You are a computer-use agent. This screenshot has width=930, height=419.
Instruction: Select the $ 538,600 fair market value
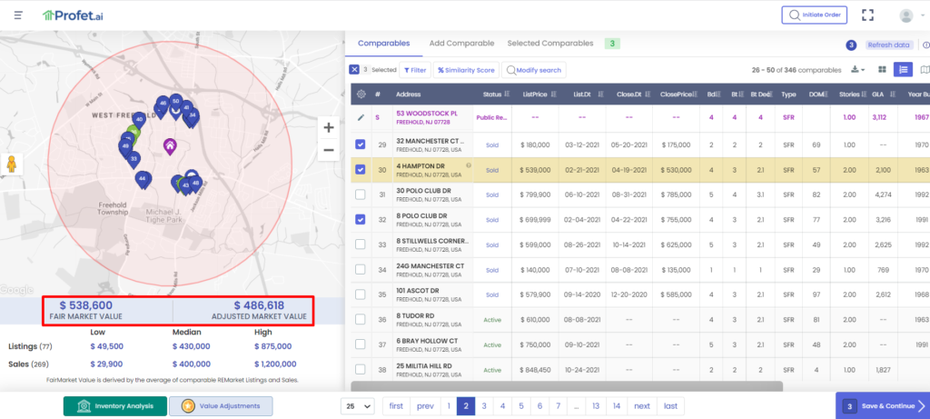pos(86,305)
